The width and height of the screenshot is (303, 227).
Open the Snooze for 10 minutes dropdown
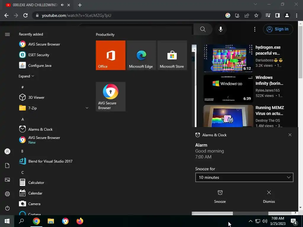(x=244, y=177)
